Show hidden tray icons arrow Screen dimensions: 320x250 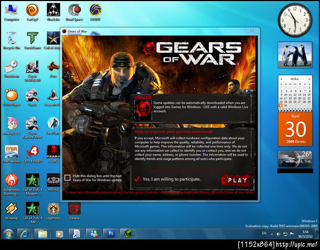tap(272, 235)
